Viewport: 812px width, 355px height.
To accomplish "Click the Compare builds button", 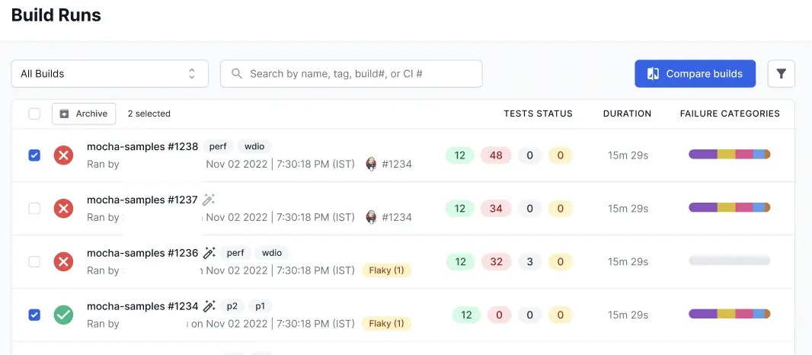I will coord(695,74).
